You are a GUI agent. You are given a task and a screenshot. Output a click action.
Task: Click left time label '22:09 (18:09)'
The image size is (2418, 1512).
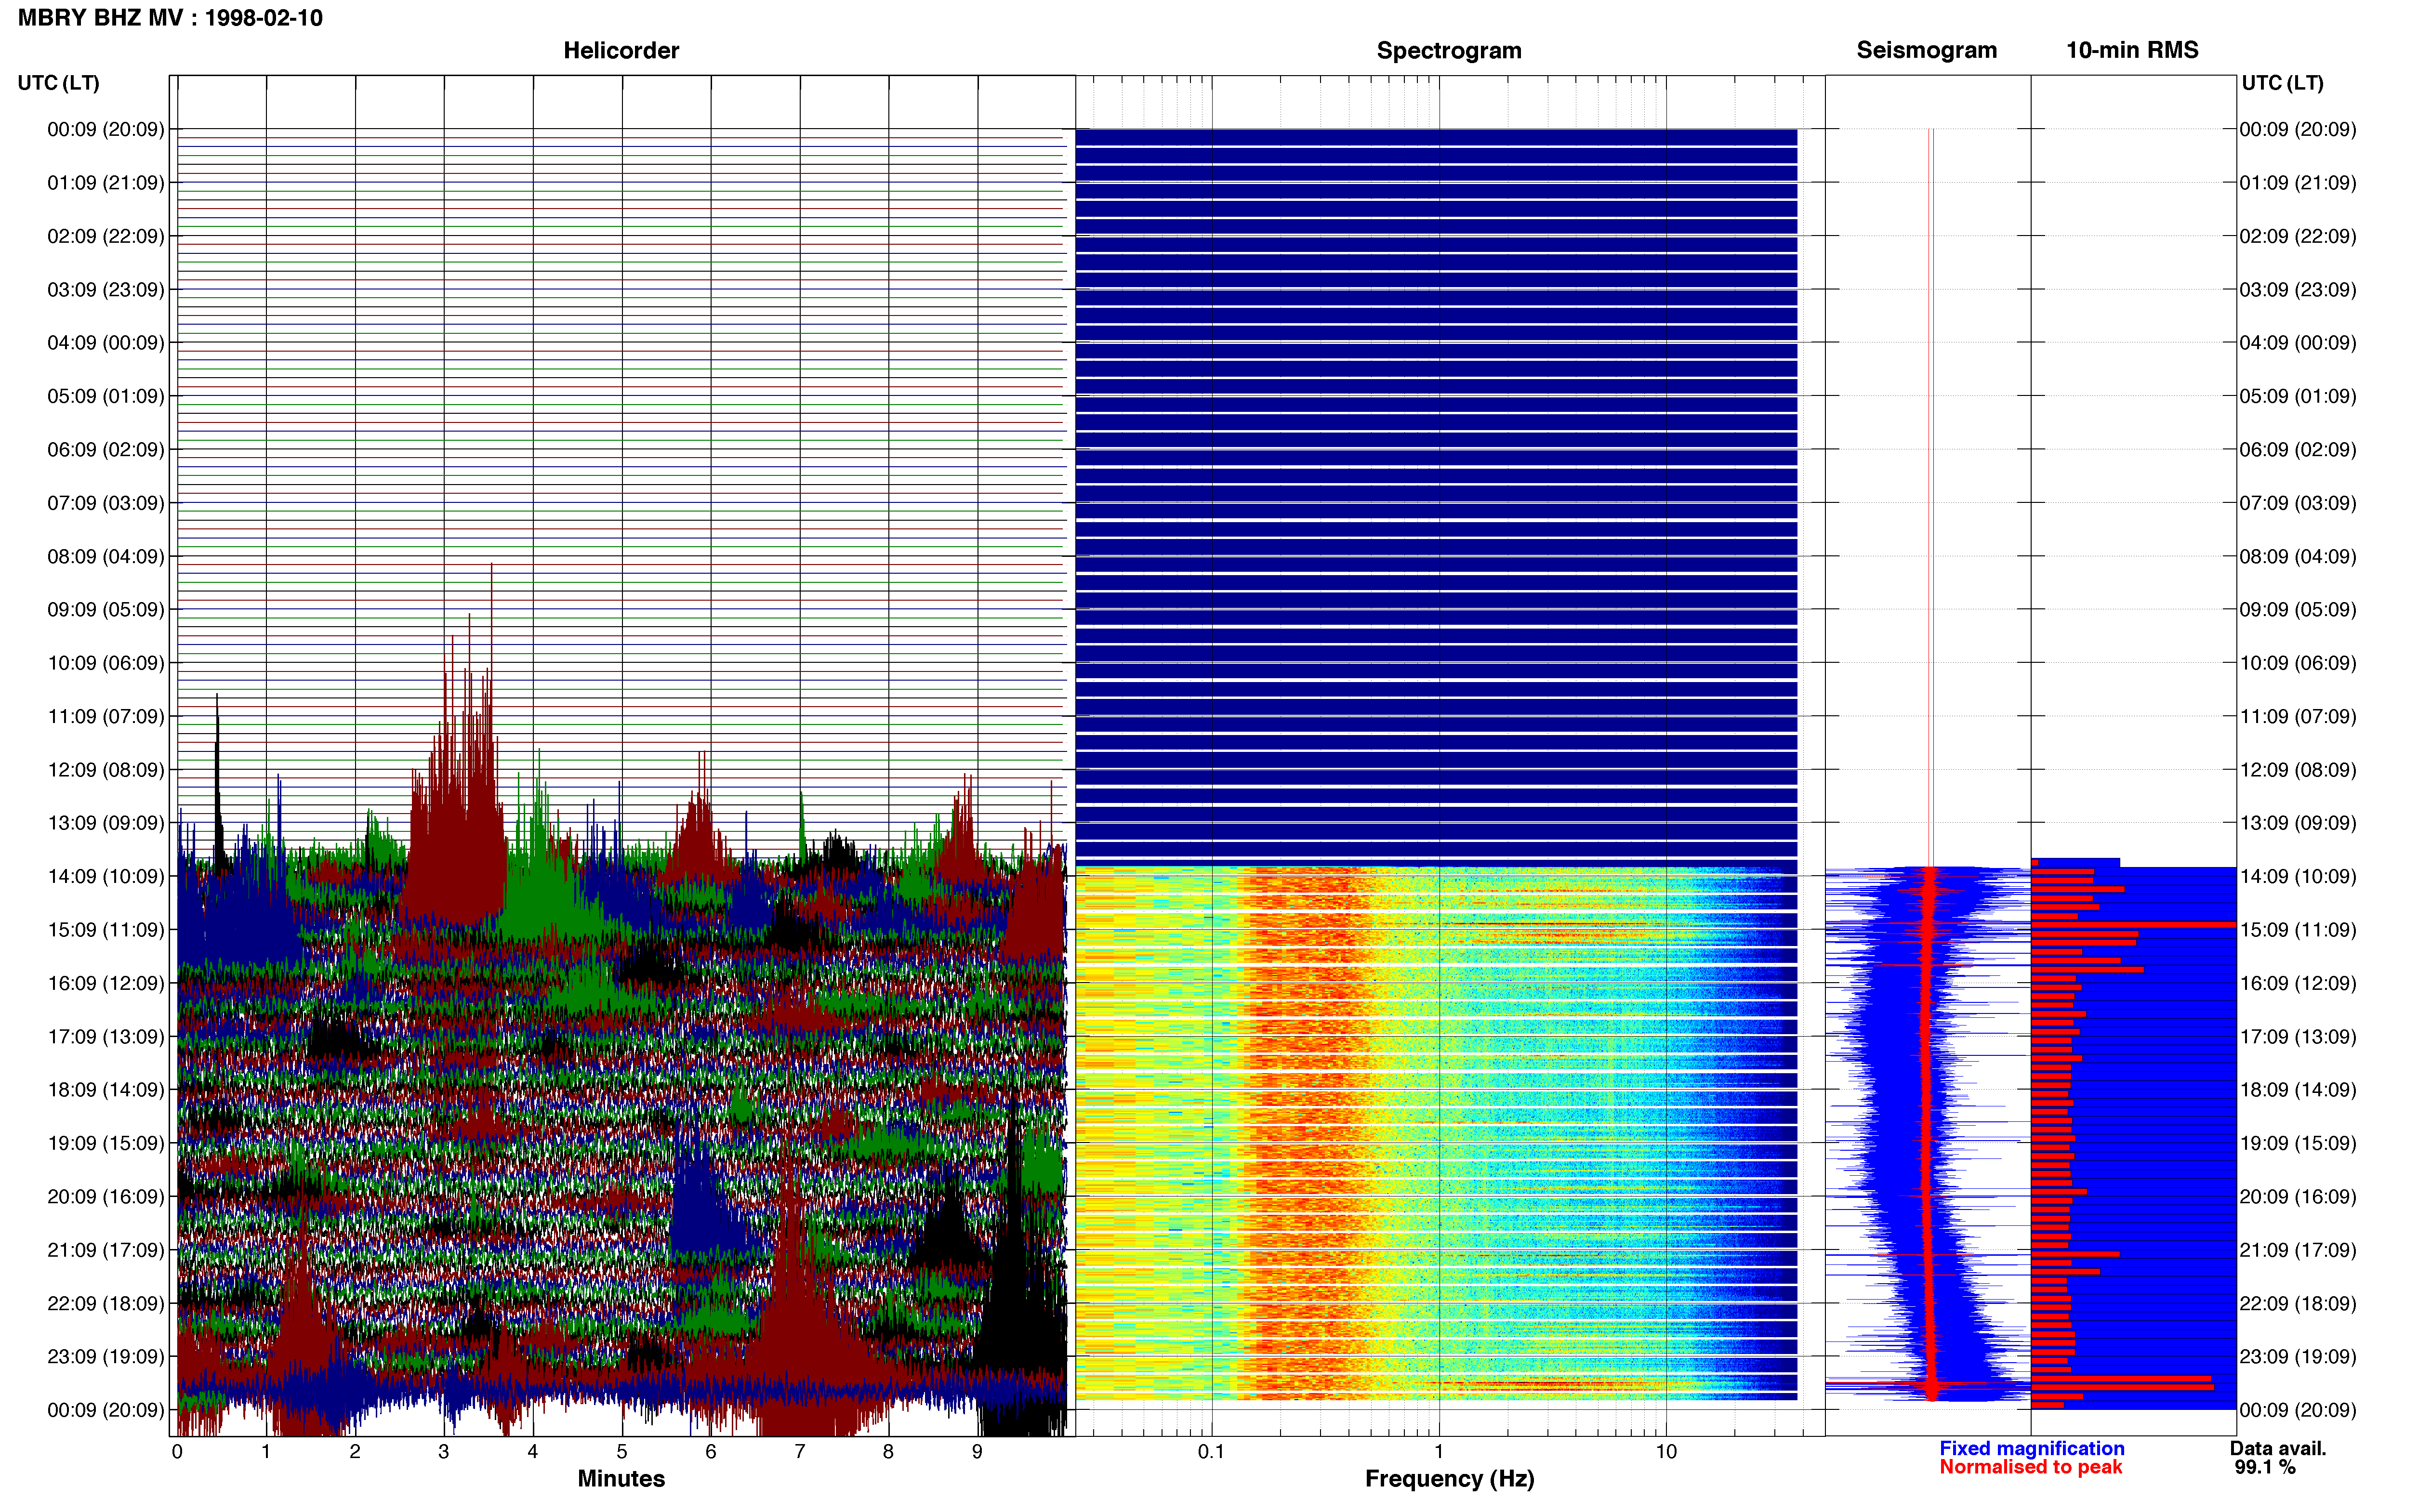(x=106, y=1303)
